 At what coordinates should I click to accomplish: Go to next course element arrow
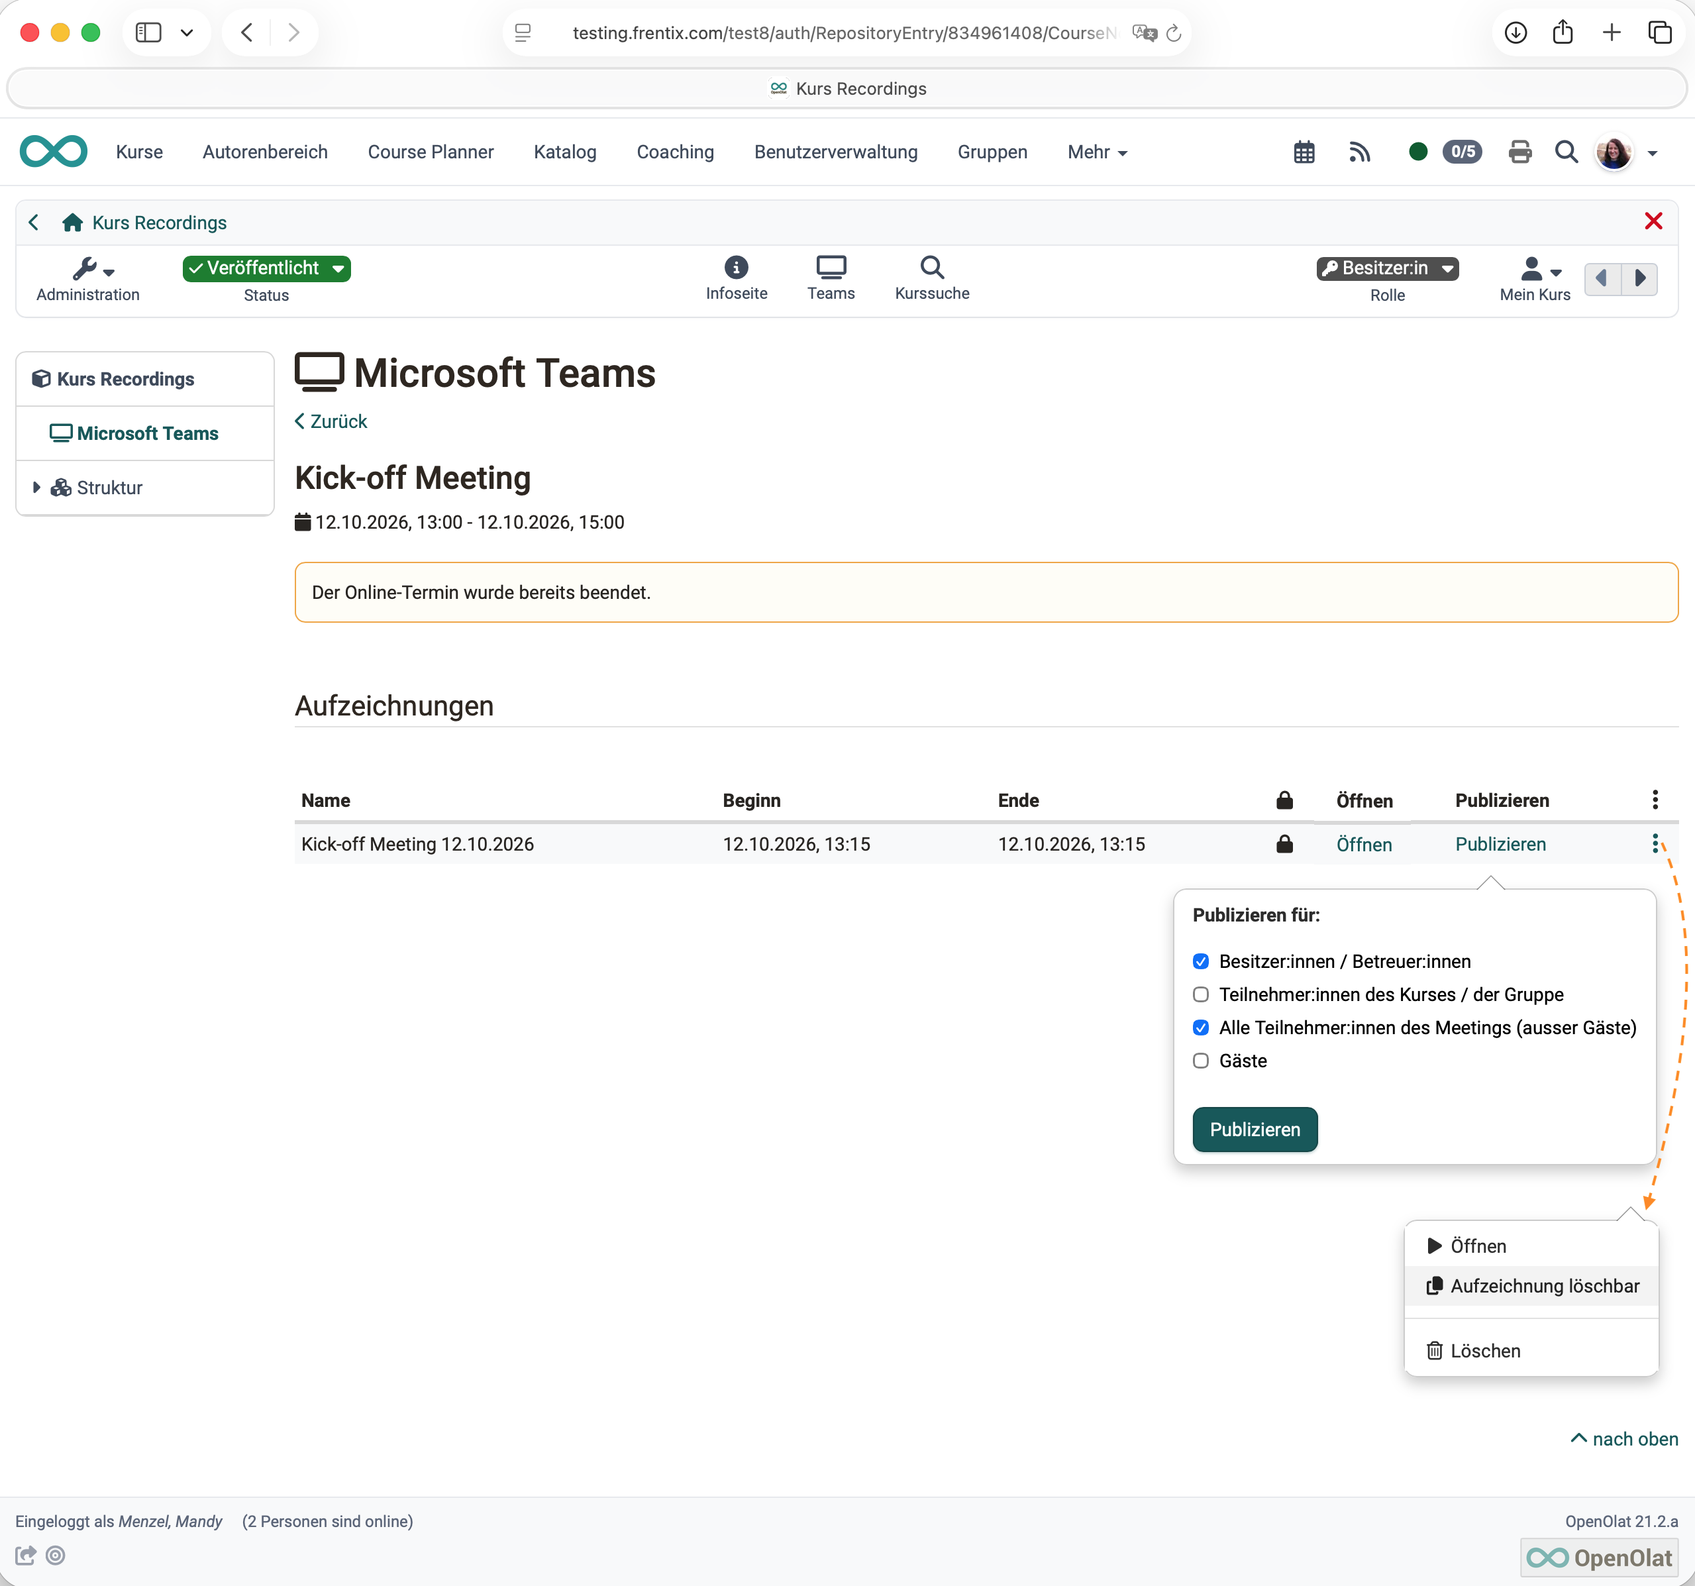1639,278
